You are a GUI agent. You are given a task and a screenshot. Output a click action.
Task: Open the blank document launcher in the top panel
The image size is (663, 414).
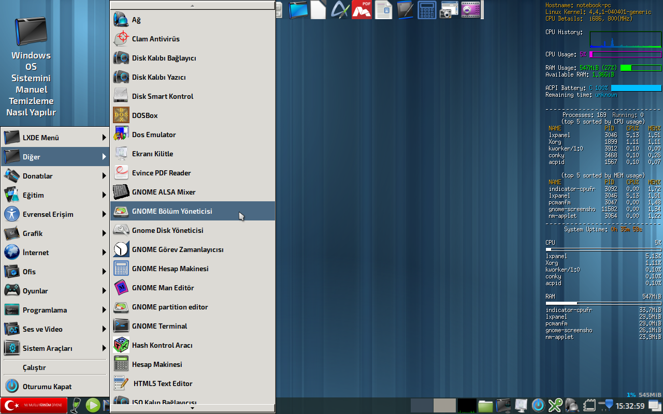318,10
